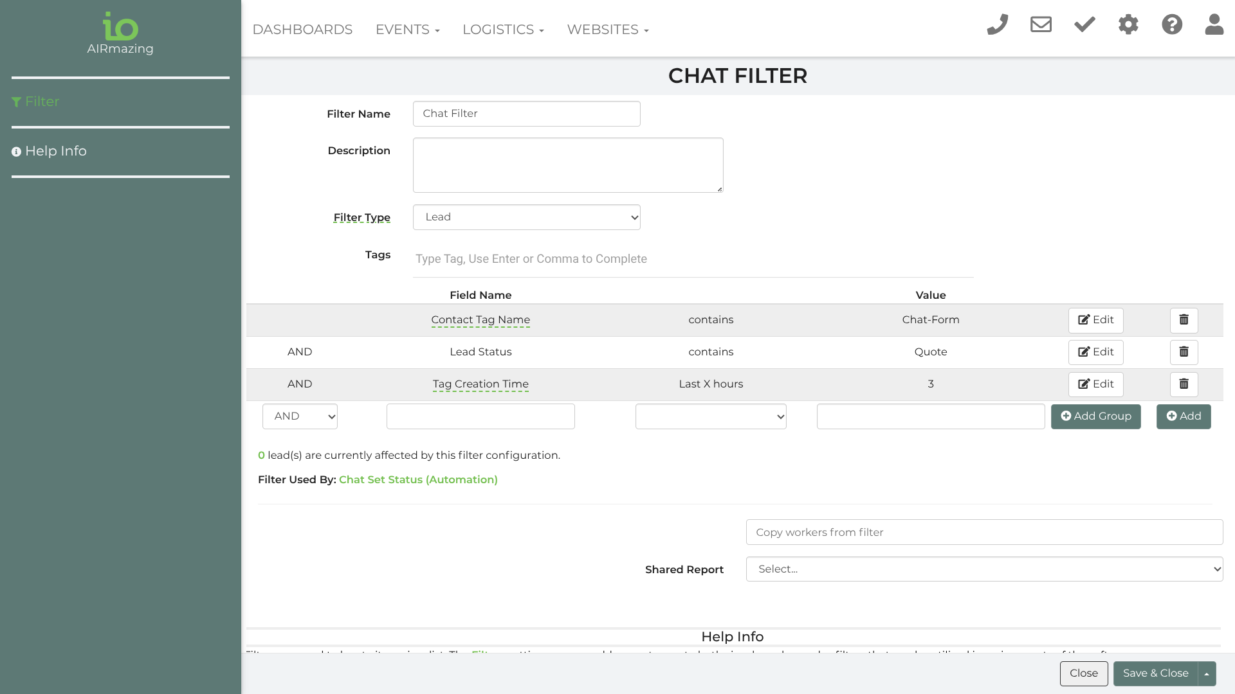This screenshot has width=1235, height=694.
Task: Open the Logistics menu
Action: click(503, 30)
